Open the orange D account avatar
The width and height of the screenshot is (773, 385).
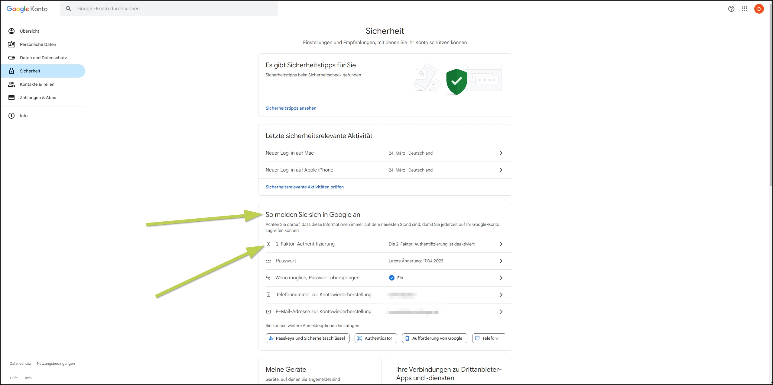coord(759,9)
